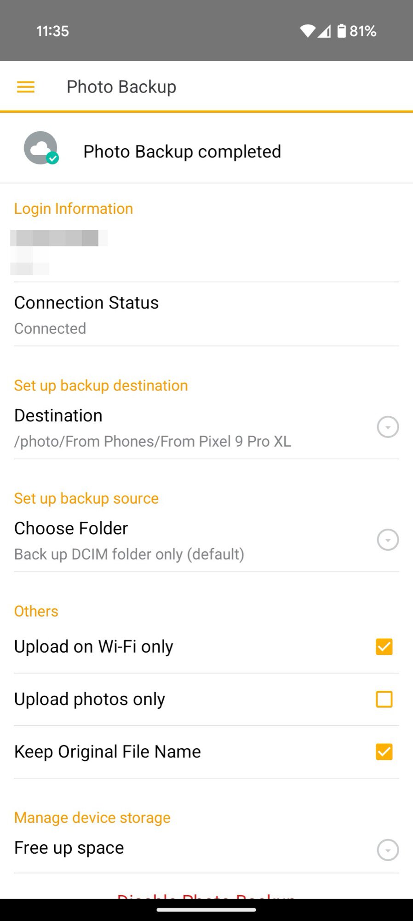Image resolution: width=413 pixels, height=921 pixels.
Task: Tap the destination path /photo/From Phones
Action: click(152, 441)
